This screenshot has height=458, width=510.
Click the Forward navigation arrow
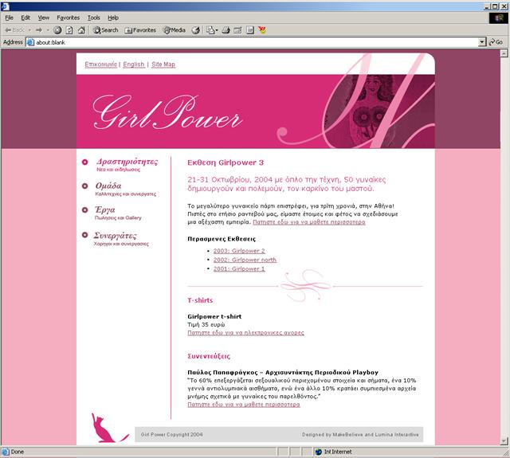[x=39, y=30]
